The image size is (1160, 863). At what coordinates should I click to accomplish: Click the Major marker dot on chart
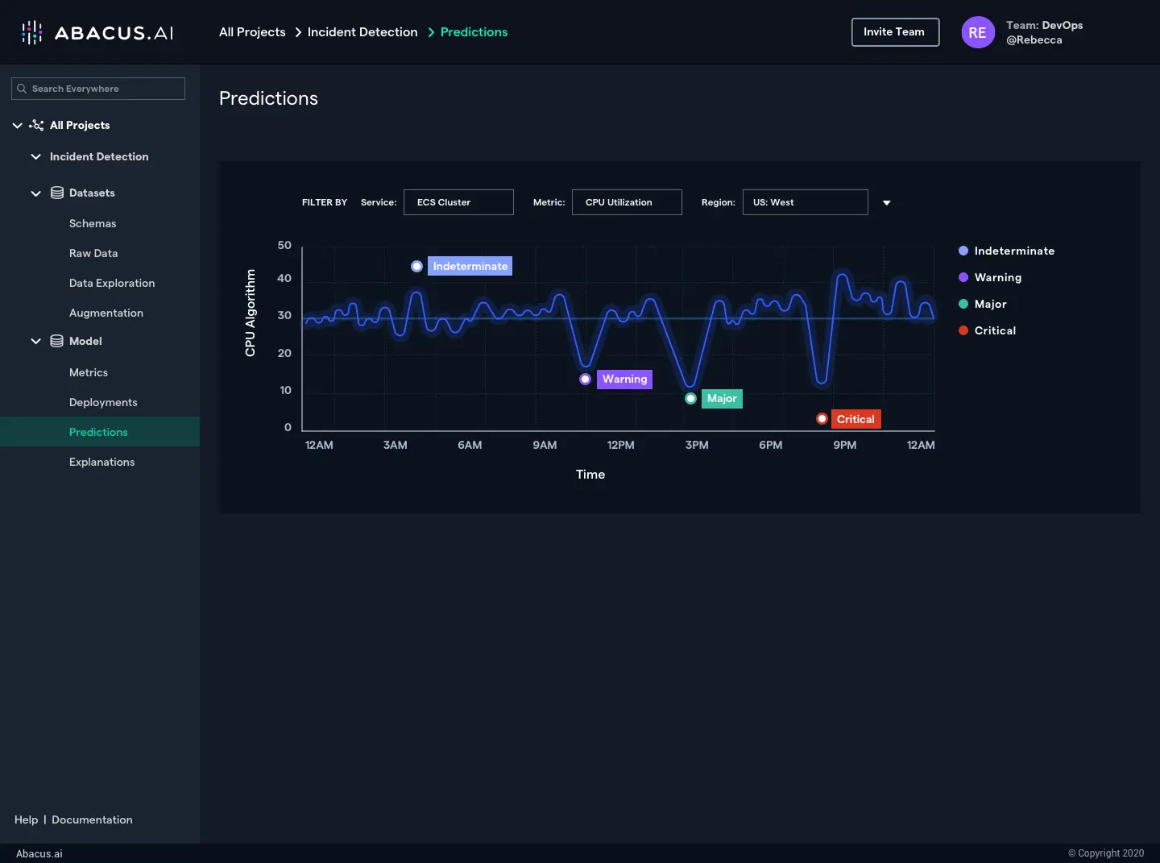coord(690,399)
